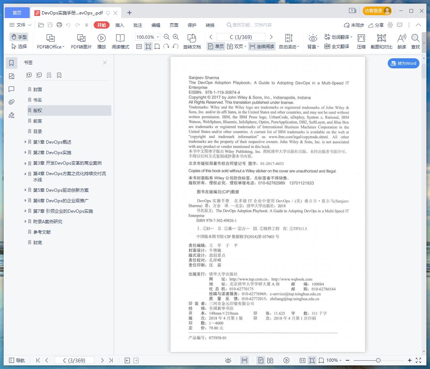430x369 pixels.
Task: Open the 截图和对比 screenshot tool
Action: click(381, 42)
